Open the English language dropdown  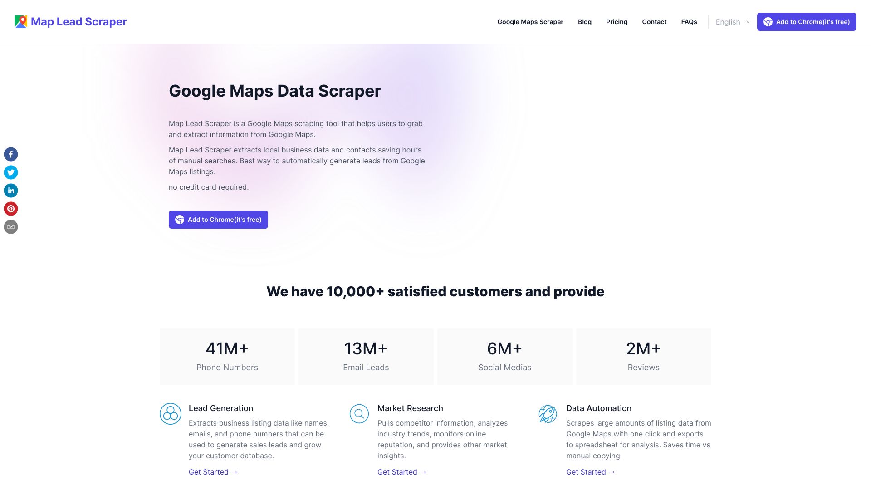731,21
